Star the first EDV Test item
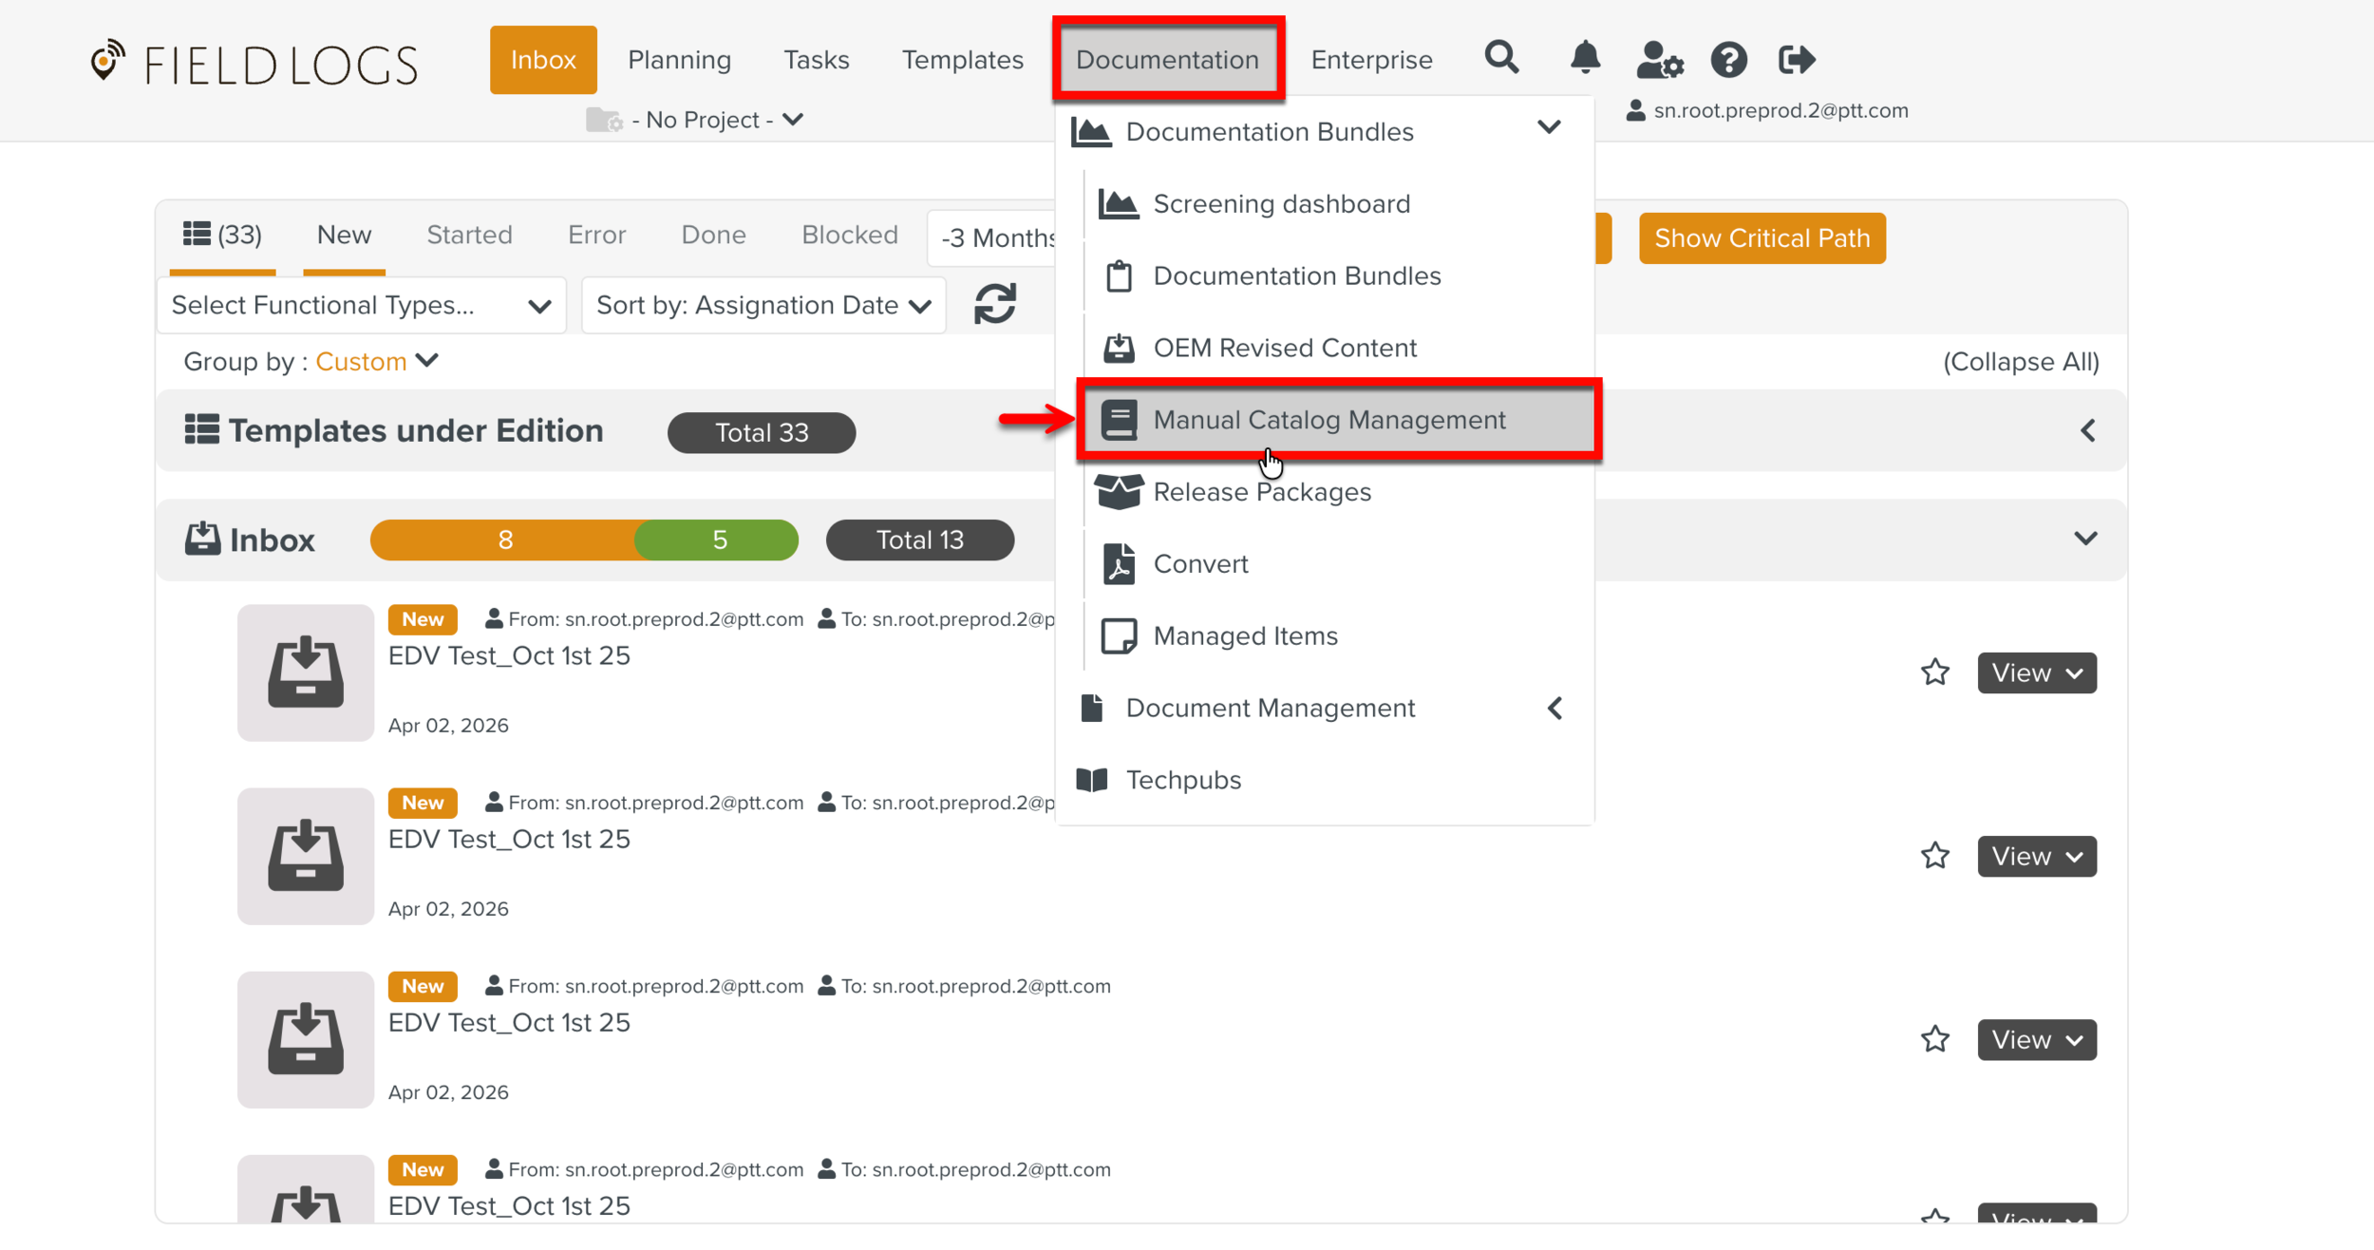2374x1250 pixels. (x=1934, y=672)
